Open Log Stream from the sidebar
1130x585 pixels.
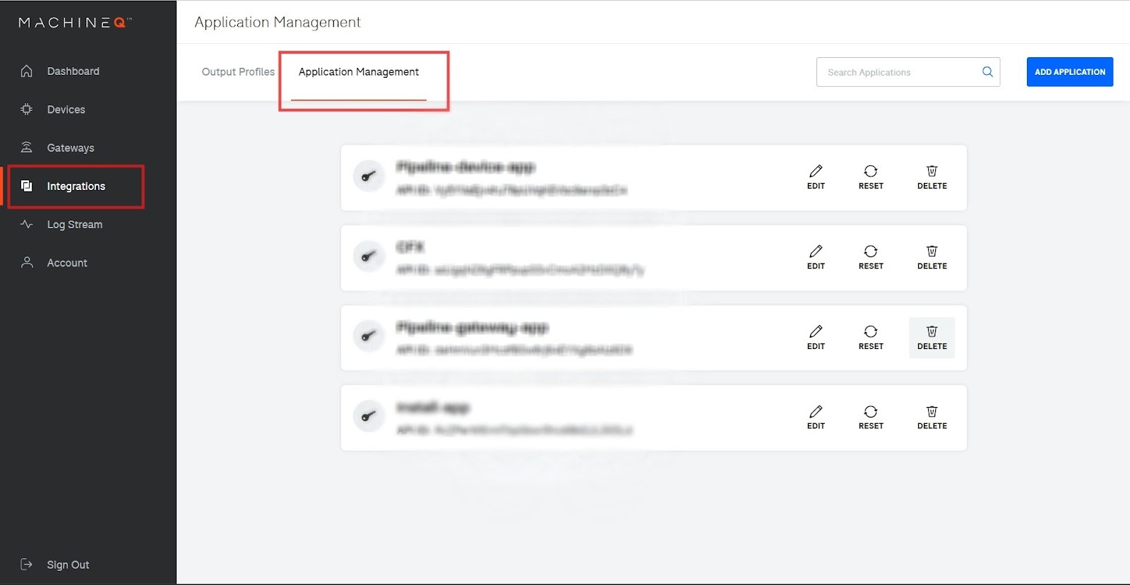(74, 225)
